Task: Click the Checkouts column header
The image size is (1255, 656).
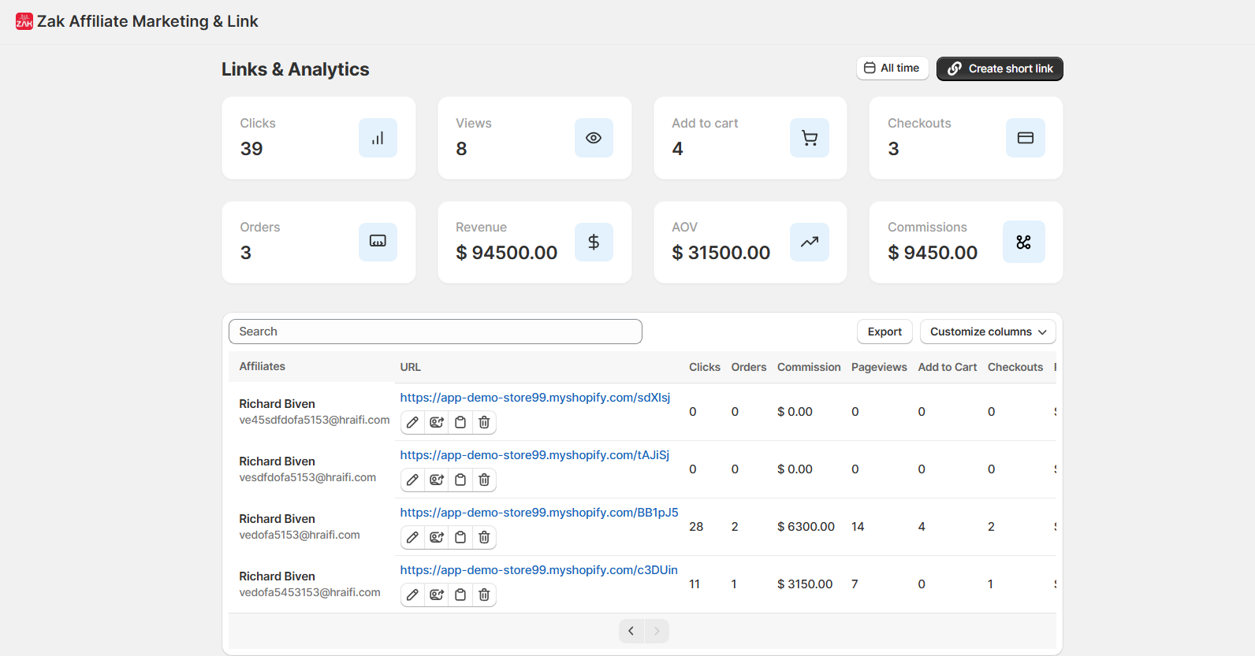Action: click(x=1015, y=367)
